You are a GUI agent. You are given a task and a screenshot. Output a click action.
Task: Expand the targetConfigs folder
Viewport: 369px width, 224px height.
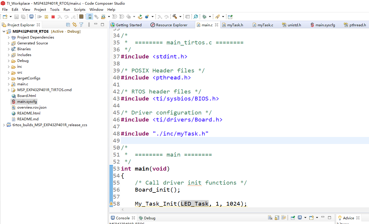(x=9, y=78)
